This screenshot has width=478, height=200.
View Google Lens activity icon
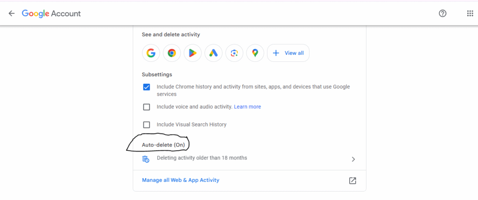tap(234, 53)
